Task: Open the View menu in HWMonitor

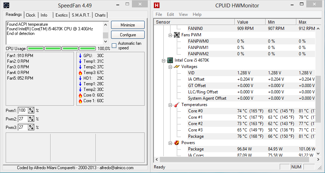Action: [183, 14]
